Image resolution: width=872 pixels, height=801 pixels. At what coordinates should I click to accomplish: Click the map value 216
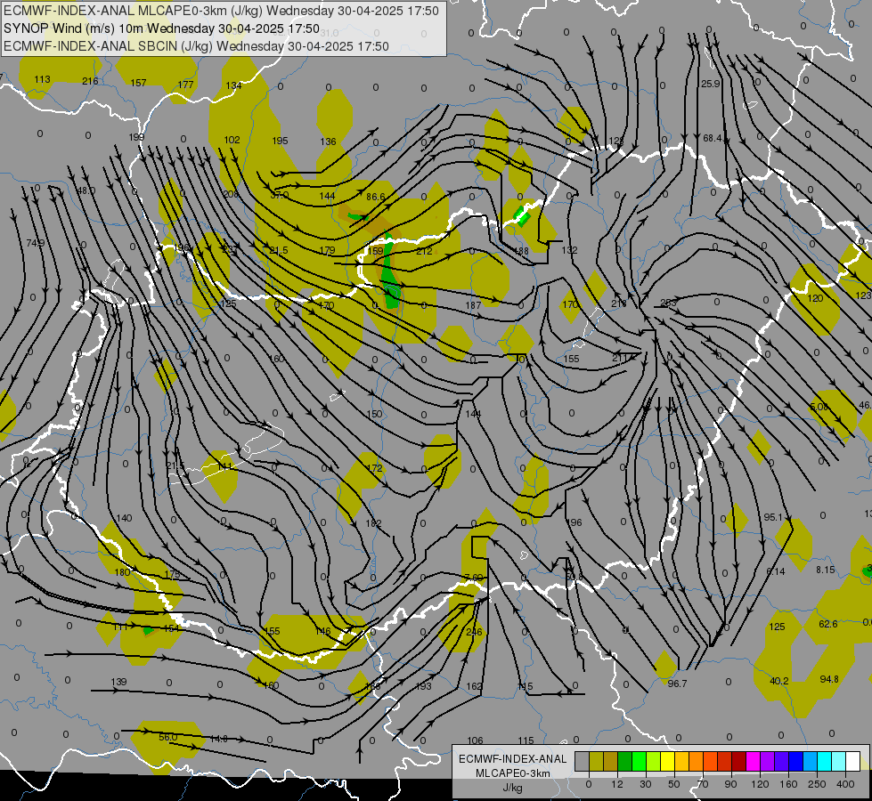90,81
